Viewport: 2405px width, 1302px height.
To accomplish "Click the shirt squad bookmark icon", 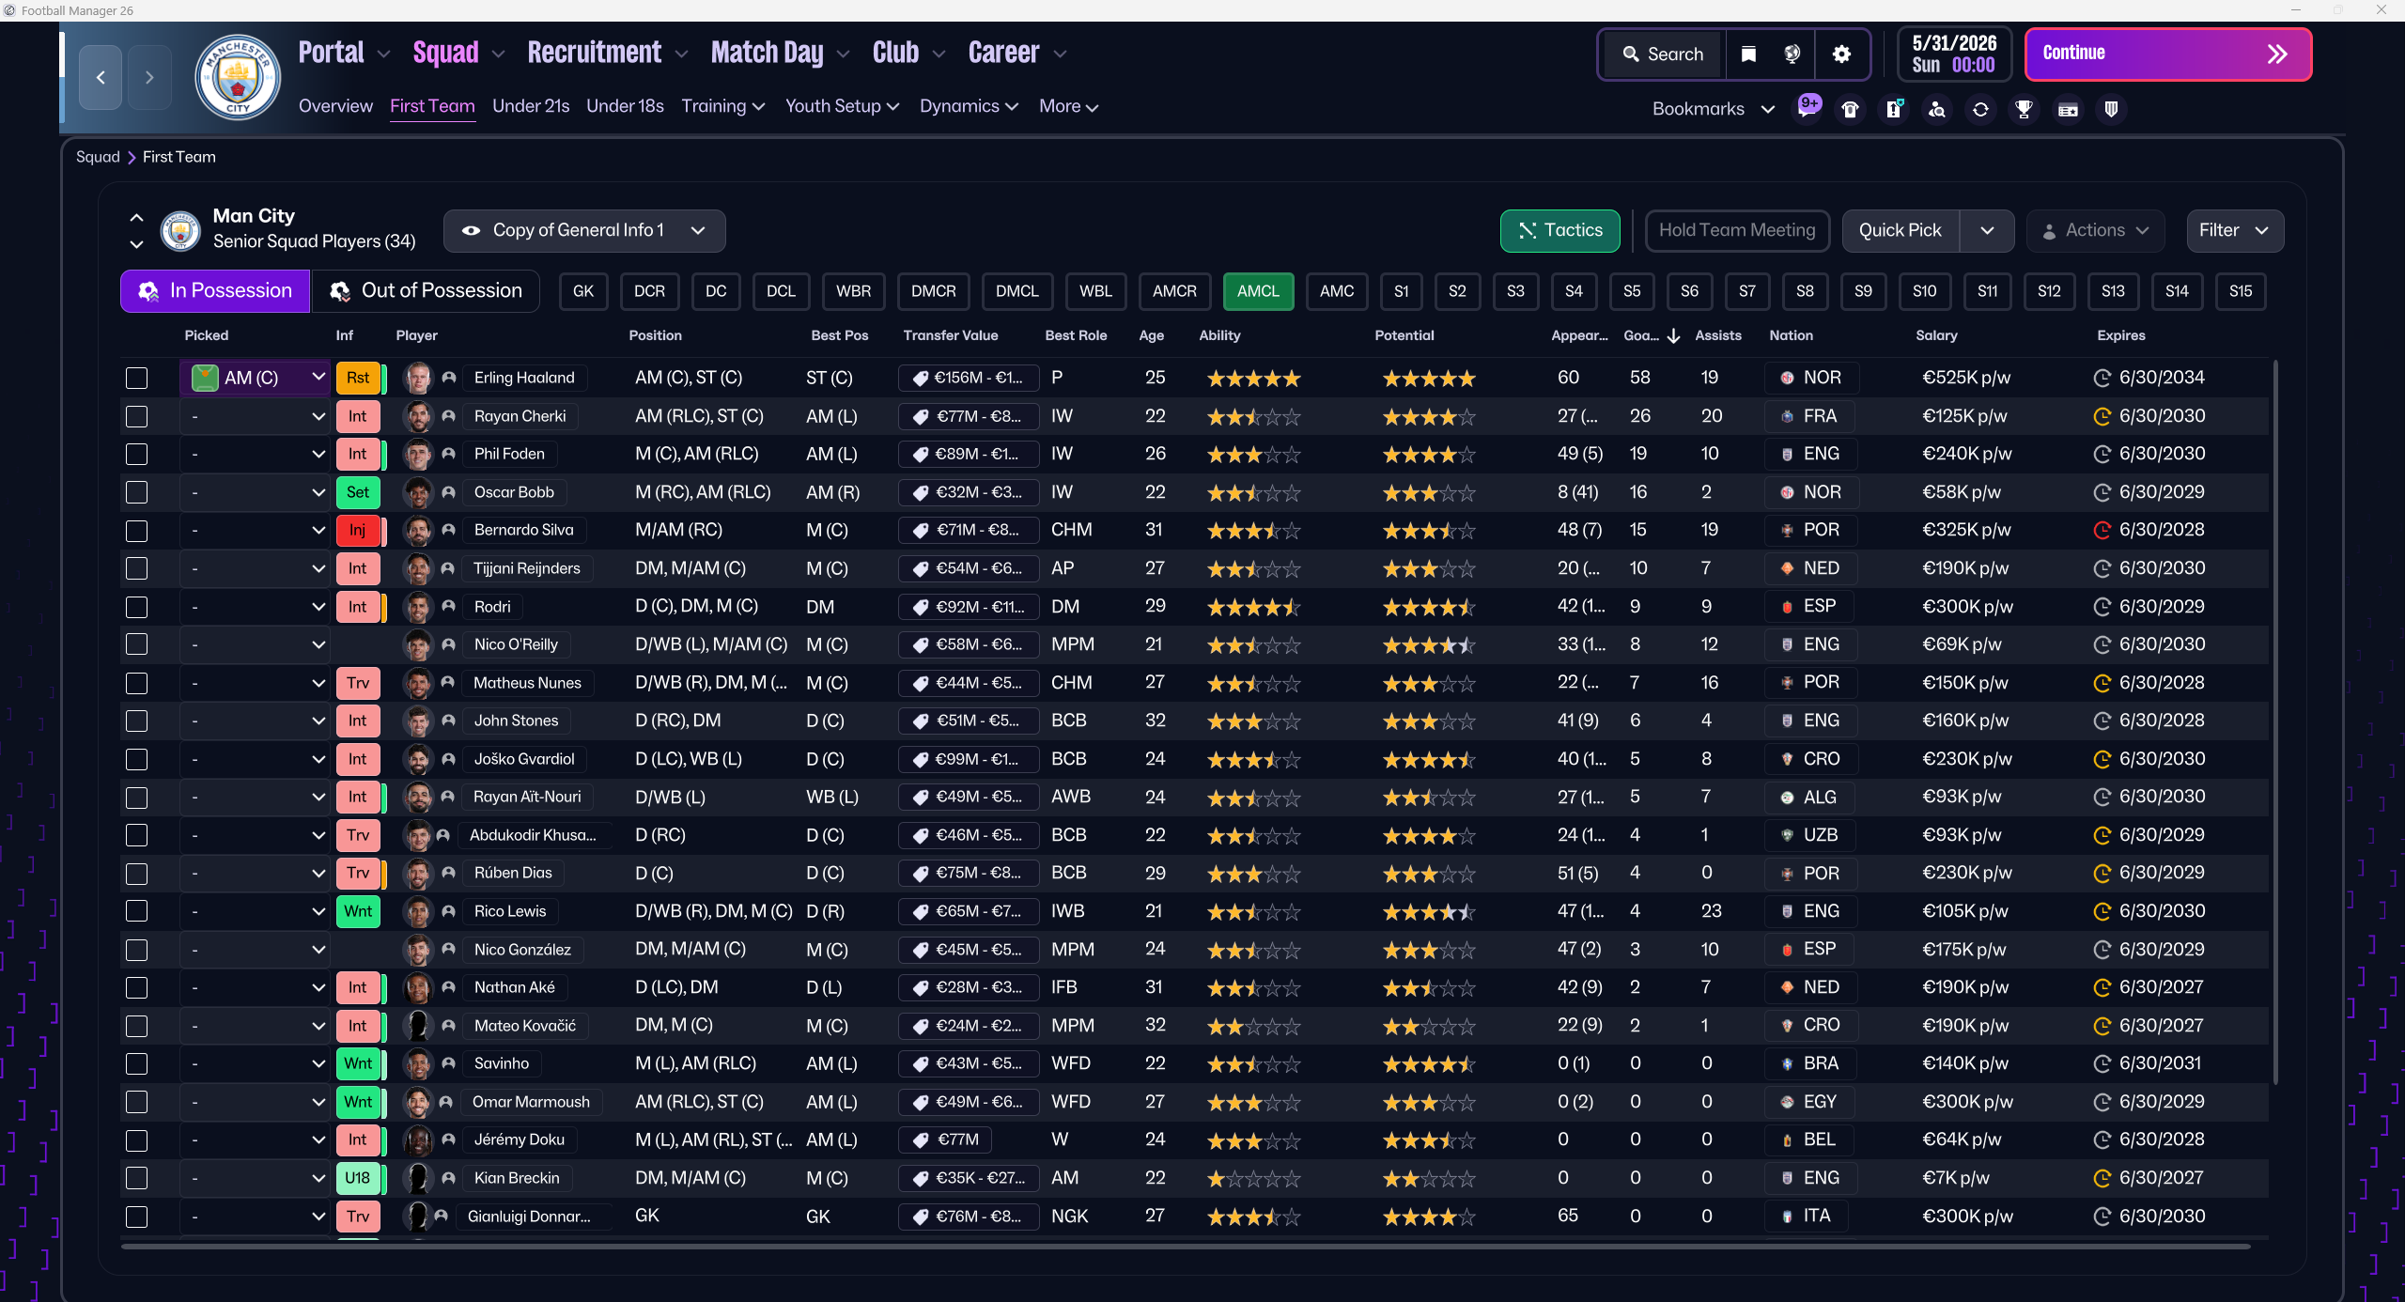I will click(x=1850, y=109).
